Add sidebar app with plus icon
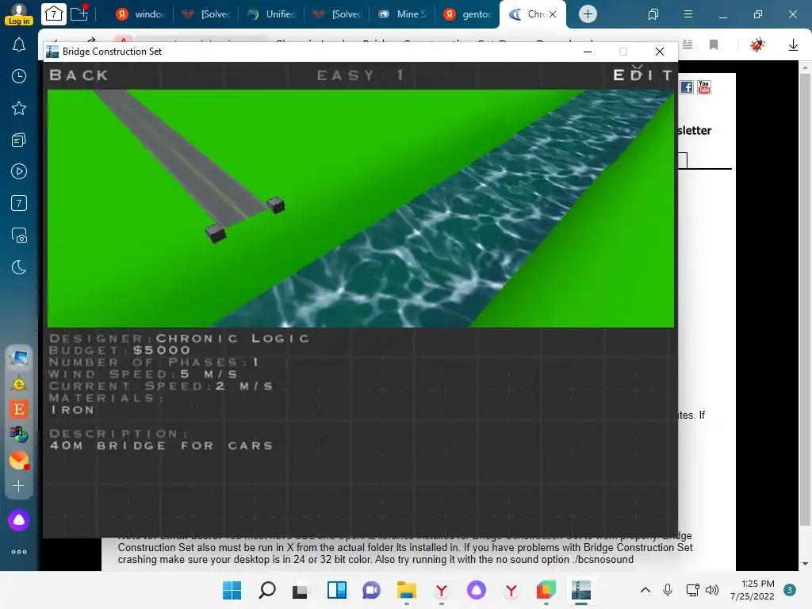The image size is (812, 609). 19,486
